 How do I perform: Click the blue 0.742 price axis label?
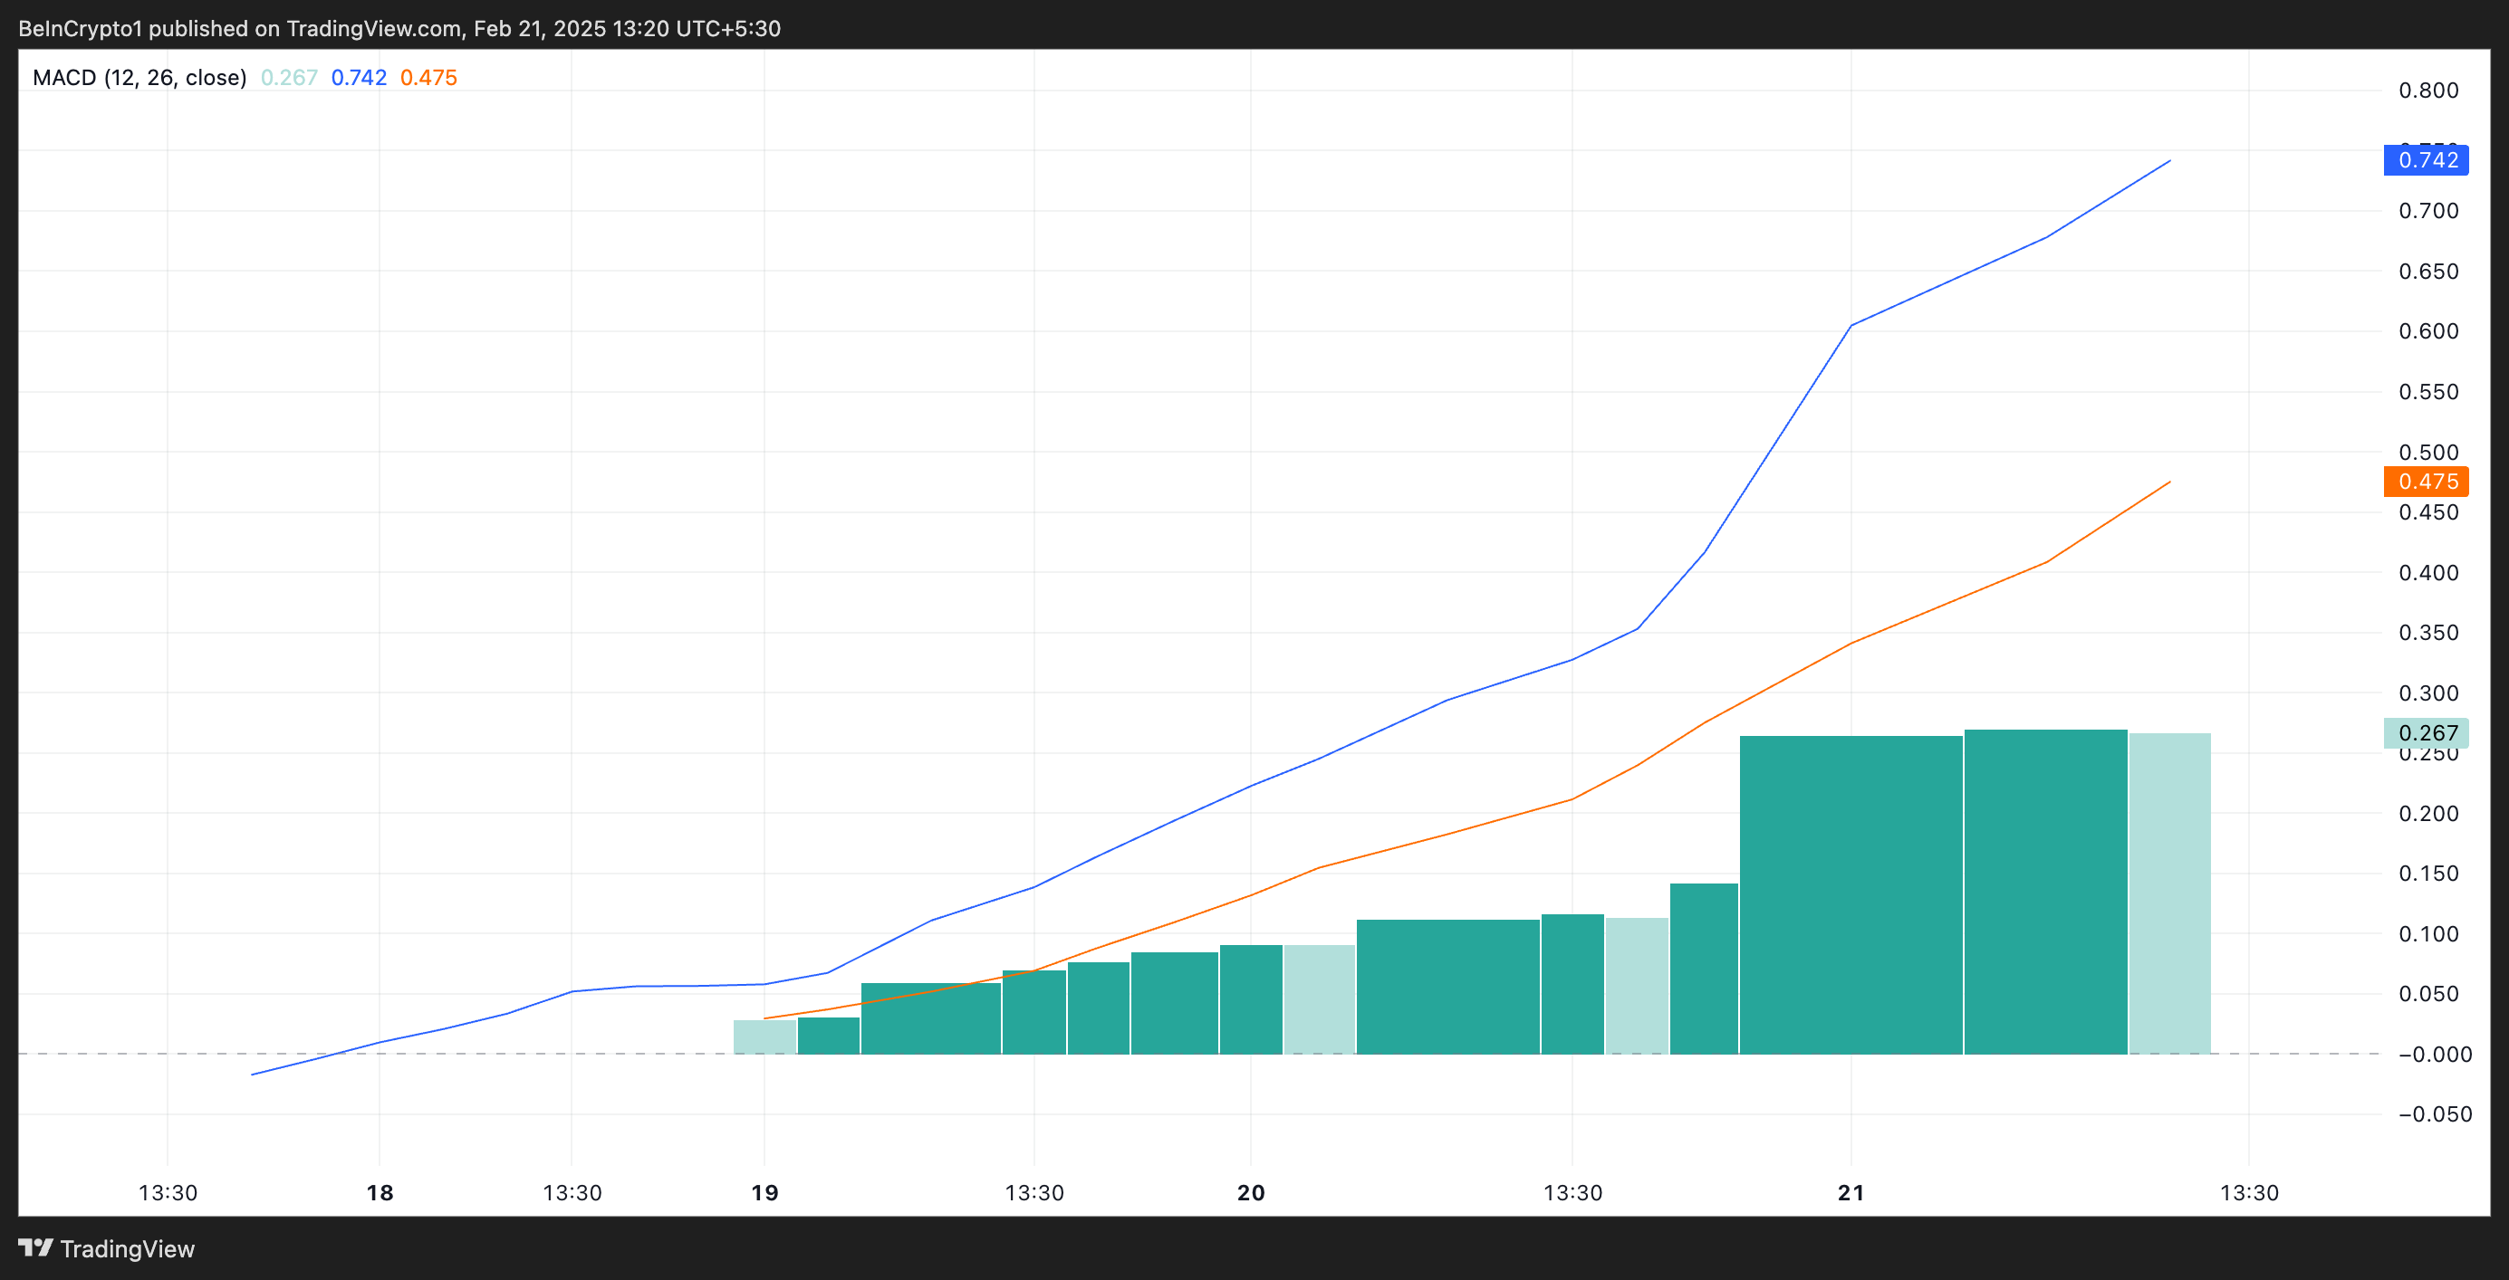(2426, 160)
